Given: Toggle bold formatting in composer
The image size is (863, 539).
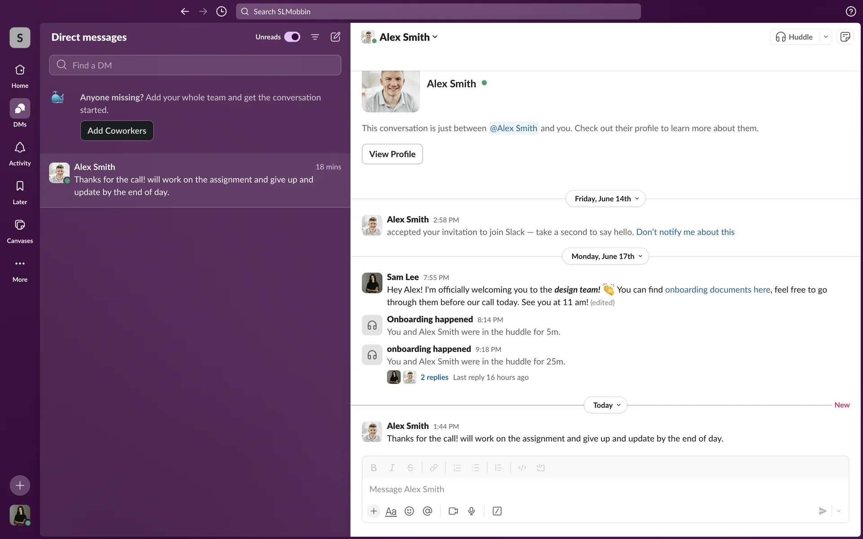Looking at the screenshot, I should pos(374,468).
